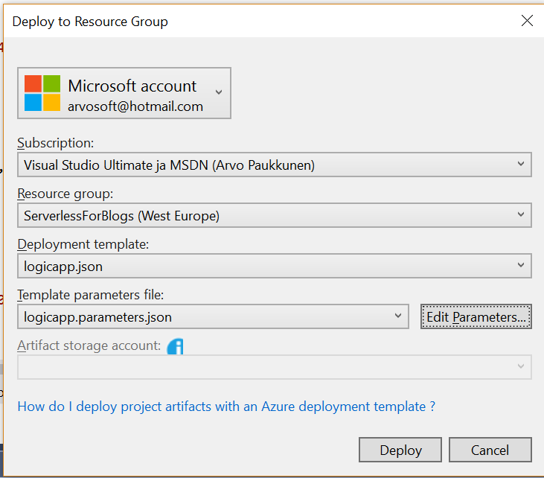
Task: Click the Microsoft four-color logo icon
Action: point(42,93)
